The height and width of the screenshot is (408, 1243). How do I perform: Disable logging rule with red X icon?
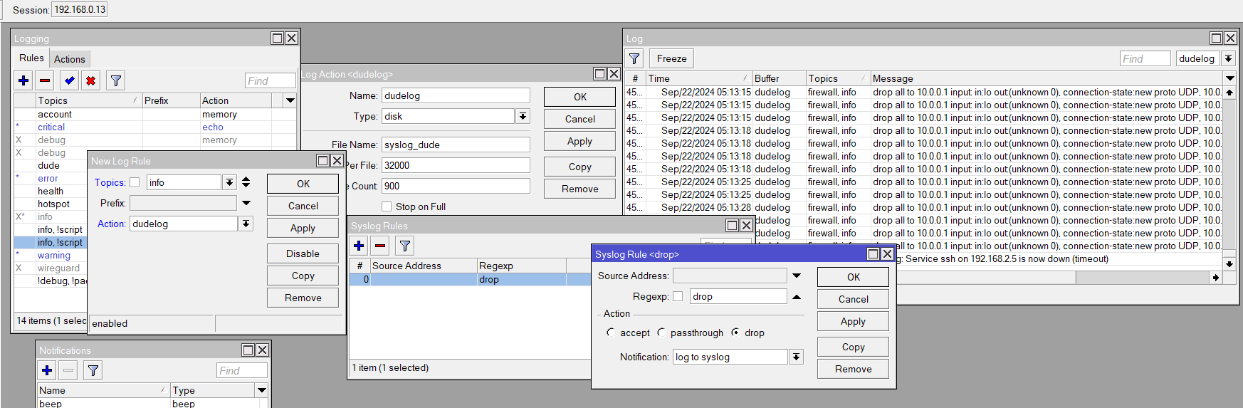click(90, 80)
